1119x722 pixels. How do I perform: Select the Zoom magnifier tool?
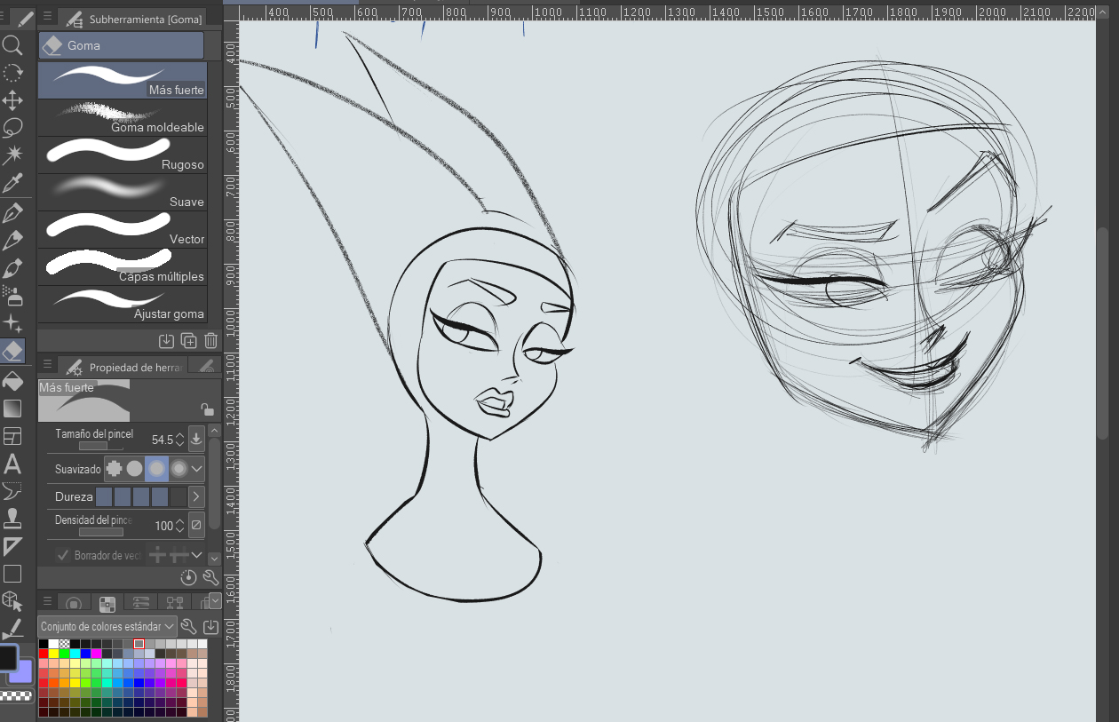point(12,45)
